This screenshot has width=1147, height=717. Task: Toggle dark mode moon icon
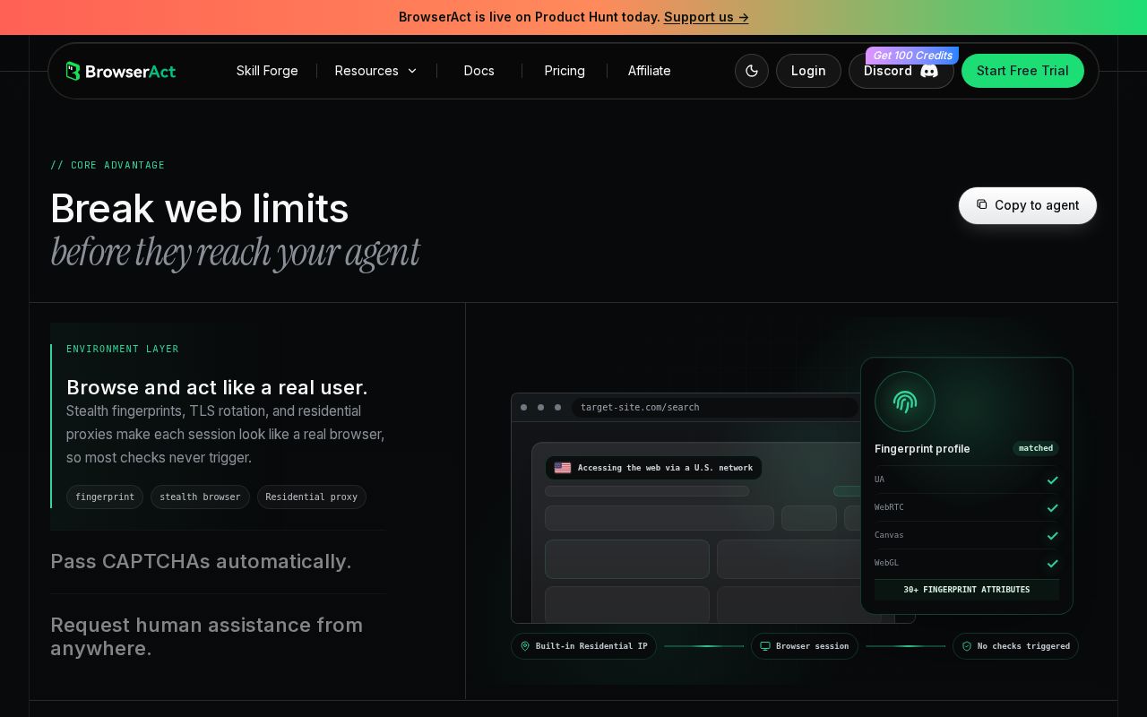[752, 71]
